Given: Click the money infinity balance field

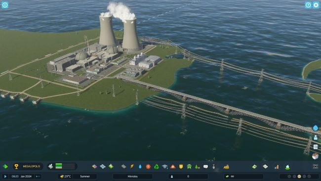Looking at the screenshot, I should click(x=243, y=176).
